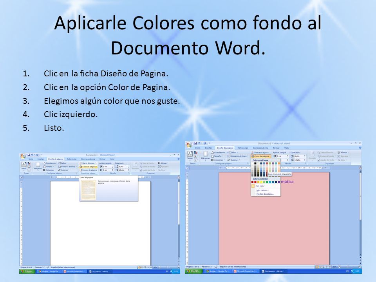Toggle ruler button above scrollbar, white-page window
Screen dimensions: 376x282
(x=179, y=177)
